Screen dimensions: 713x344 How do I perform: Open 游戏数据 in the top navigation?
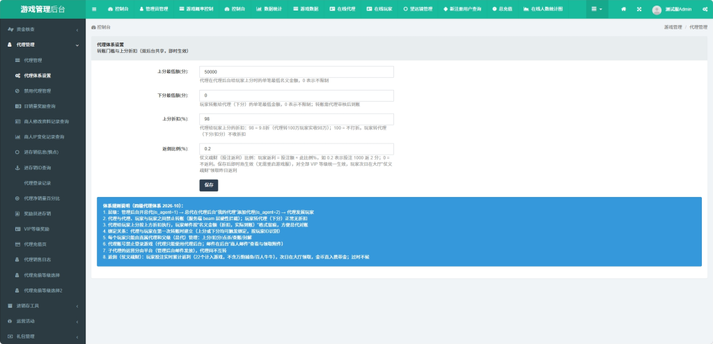click(306, 9)
